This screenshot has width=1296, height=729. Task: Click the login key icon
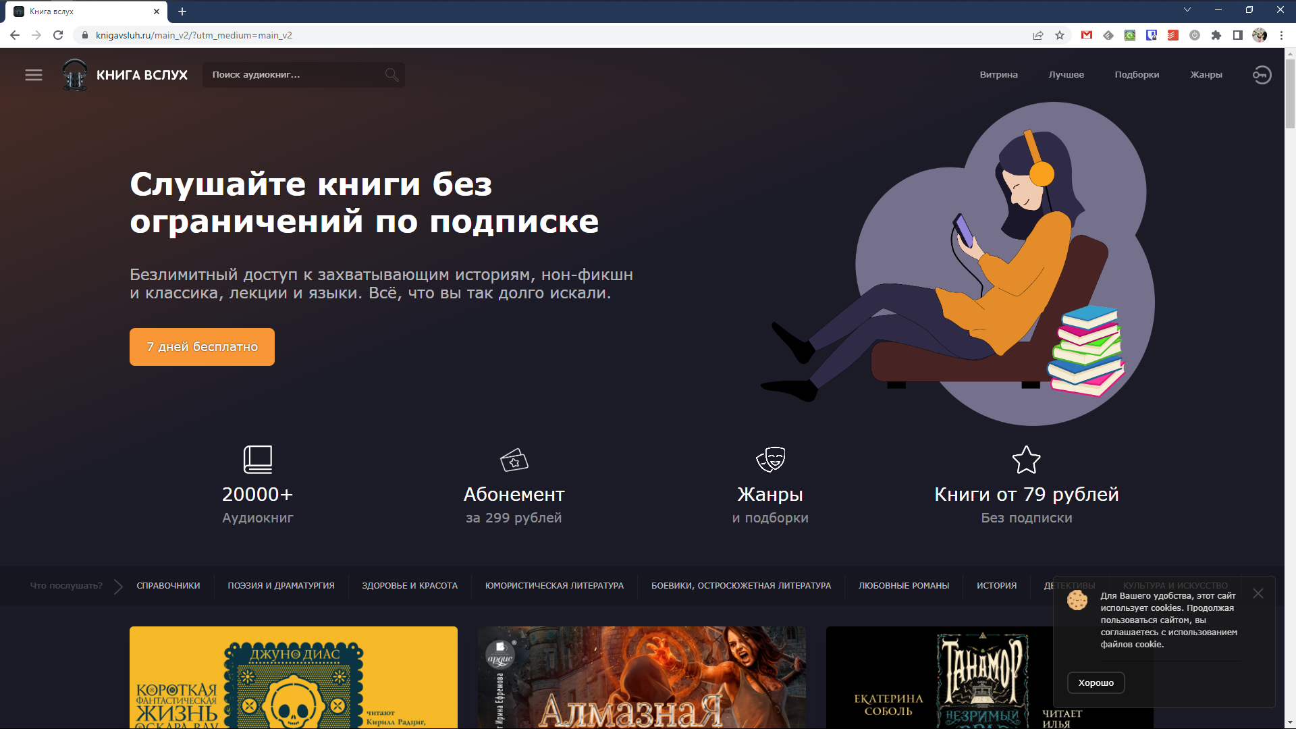click(1262, 75)
